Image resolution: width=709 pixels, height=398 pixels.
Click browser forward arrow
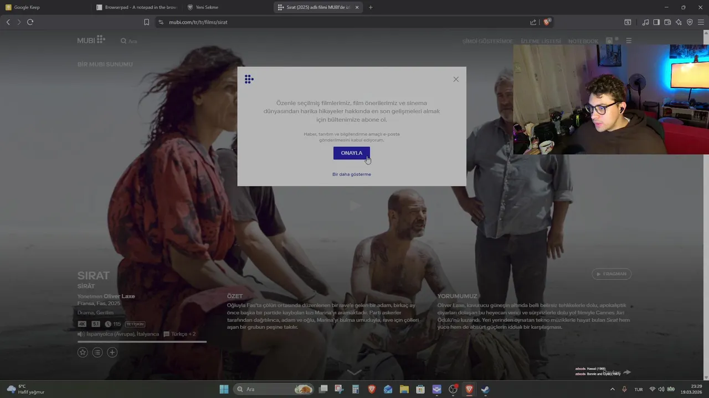(x=19, y=22)
